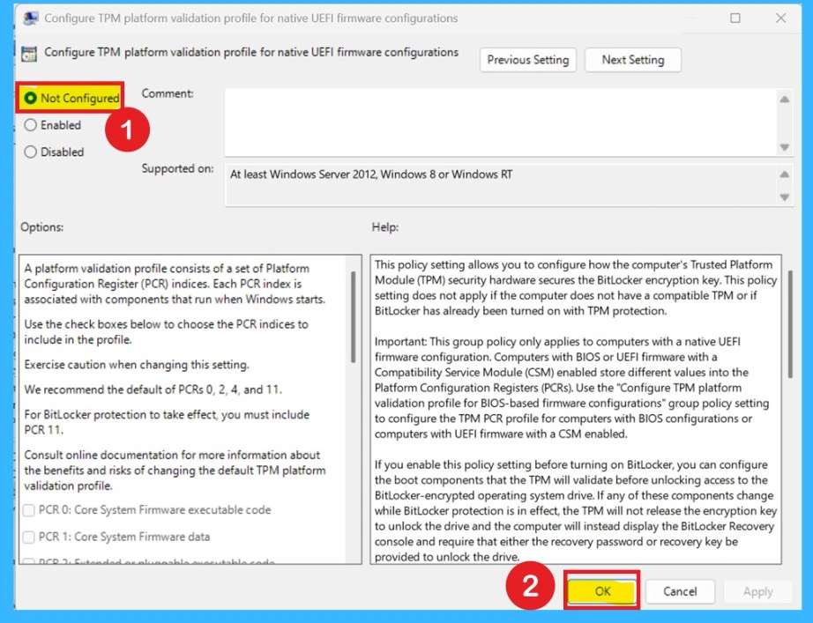
Task: Enable PCR 1 Core System Firmware data
Action: [x=26, y=536]
